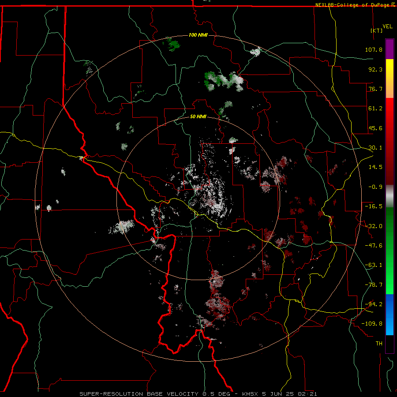Click the -94.2 velocity scale value

374,304
